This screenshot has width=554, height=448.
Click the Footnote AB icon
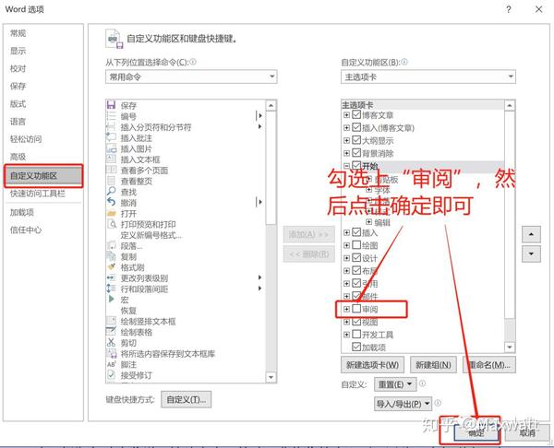point(112,364)
